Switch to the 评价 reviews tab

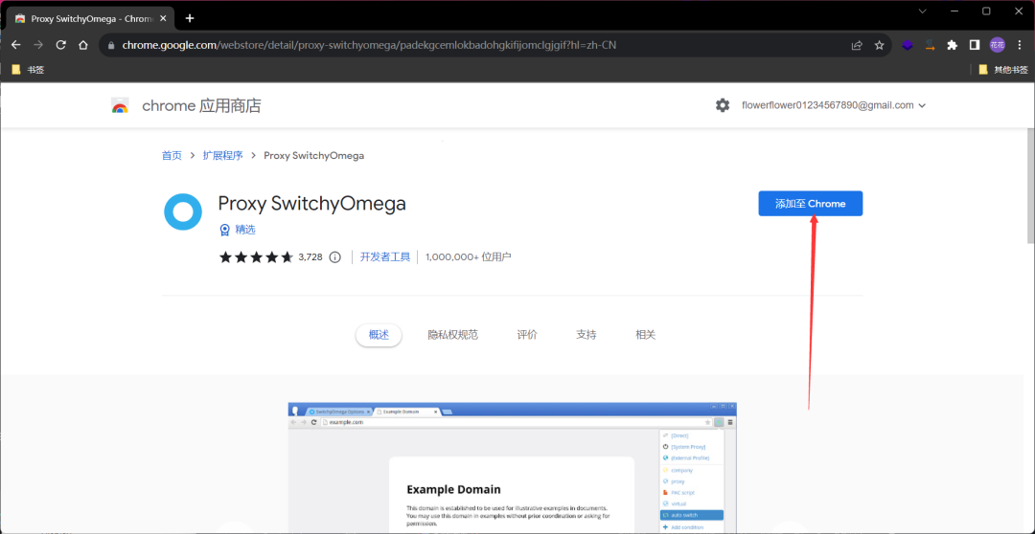click(x=527, y=335)
